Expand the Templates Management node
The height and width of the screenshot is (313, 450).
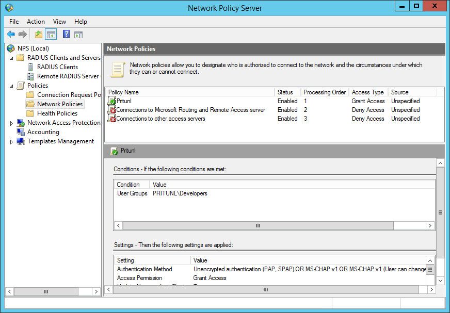[12, 142]
